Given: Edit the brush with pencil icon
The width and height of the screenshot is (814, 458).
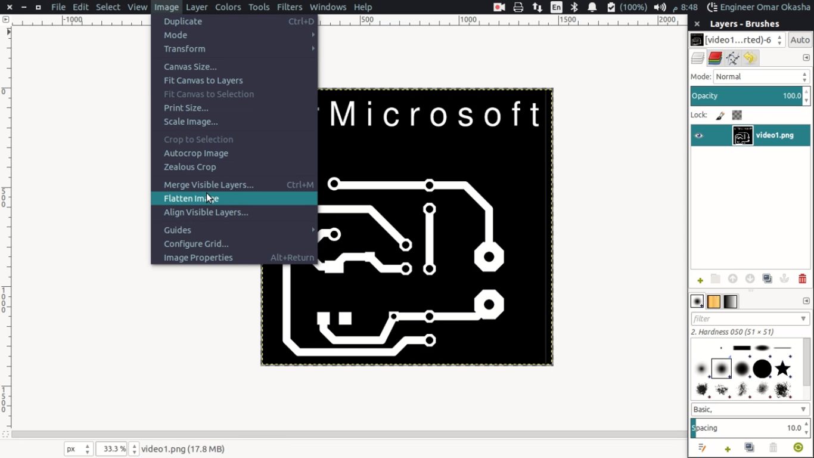Looking at the screenshot, I should [x=703, y=448].
